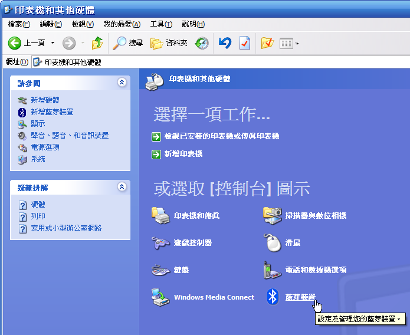Open 電源選項 power options link
410x335 pixels.
[x=45, y=147]
